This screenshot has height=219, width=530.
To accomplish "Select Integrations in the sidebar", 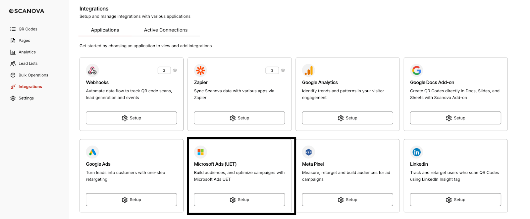I will 30,87.
